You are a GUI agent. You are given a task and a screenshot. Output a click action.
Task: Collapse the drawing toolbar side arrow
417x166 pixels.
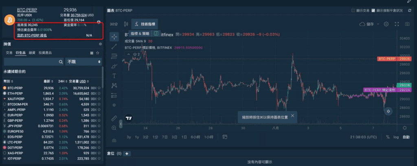121,124
